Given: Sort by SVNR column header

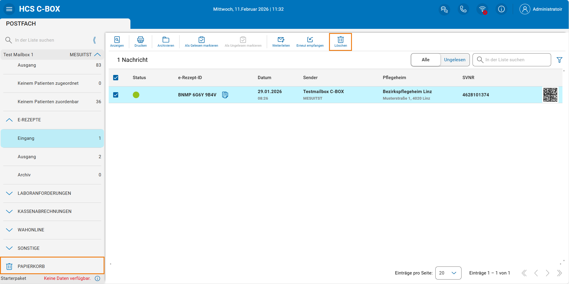Looking at the screenshot, I should coord(468,78).
